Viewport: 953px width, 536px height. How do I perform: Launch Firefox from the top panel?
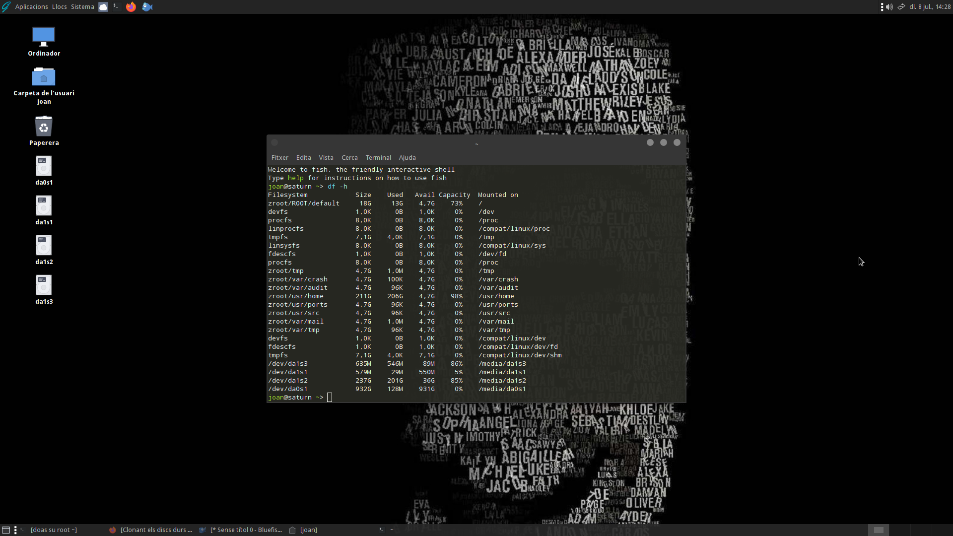[131, 6]
